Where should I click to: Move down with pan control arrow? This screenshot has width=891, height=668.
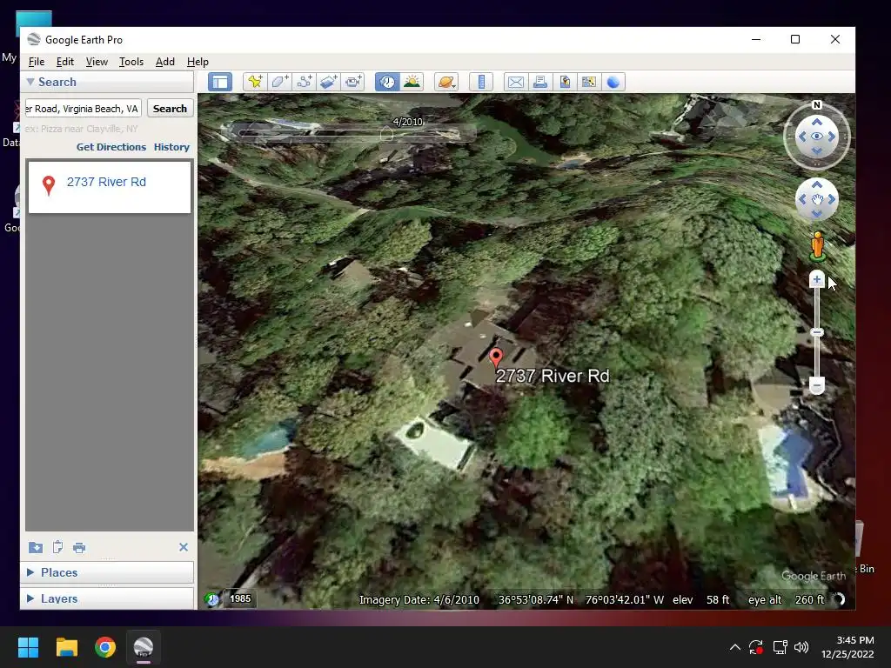(x=816, y=214)
